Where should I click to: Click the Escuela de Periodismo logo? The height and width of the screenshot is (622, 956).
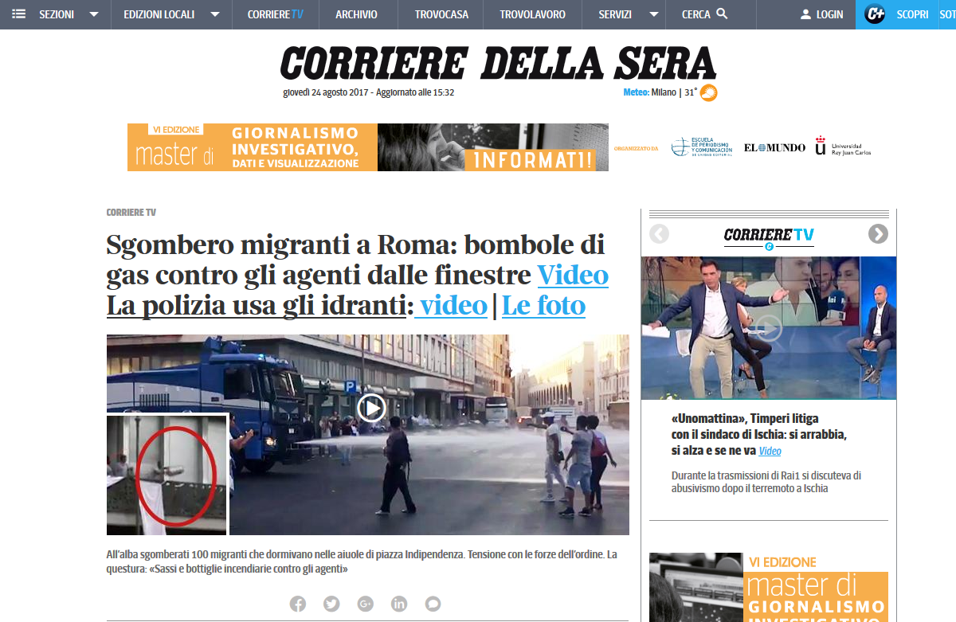point(701,147)
